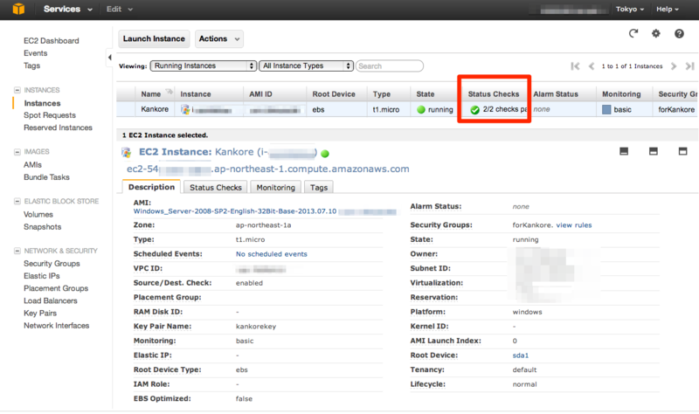
Task: Open Reserved Instances in sidebar
Action: click(58, 128)
